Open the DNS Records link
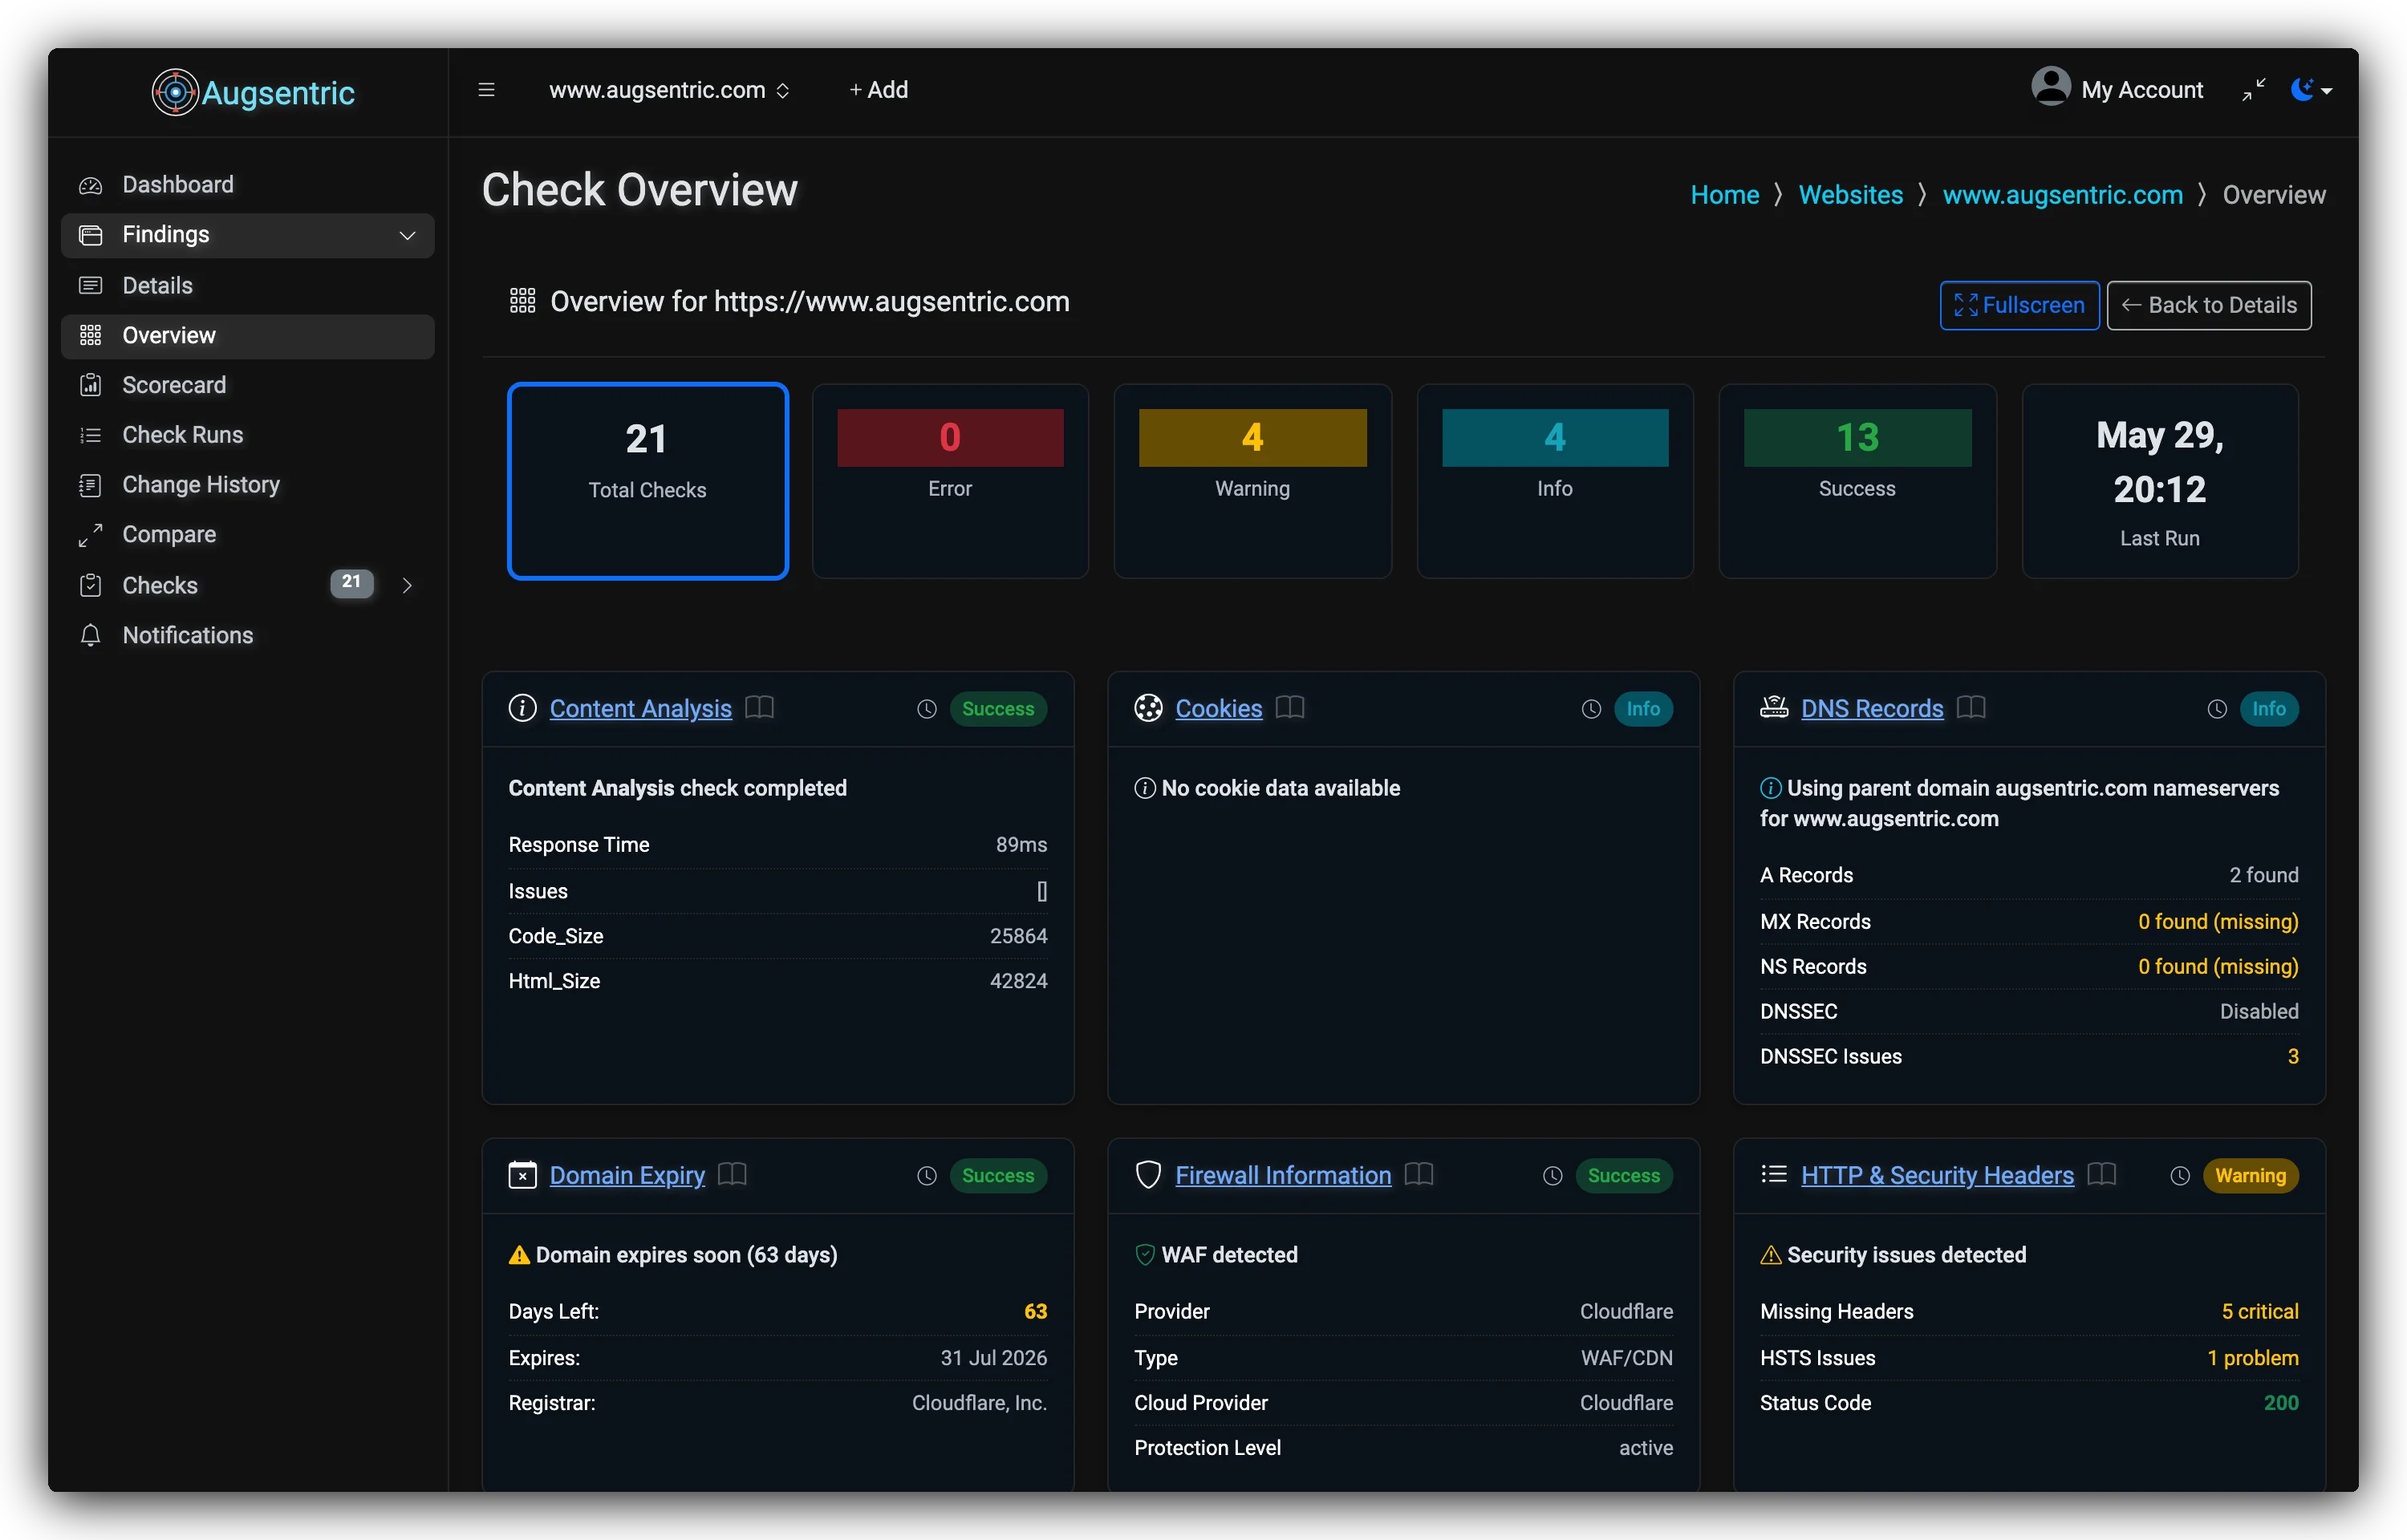This screenshot has width=2407, height=1540. (x=1872, y=709)
